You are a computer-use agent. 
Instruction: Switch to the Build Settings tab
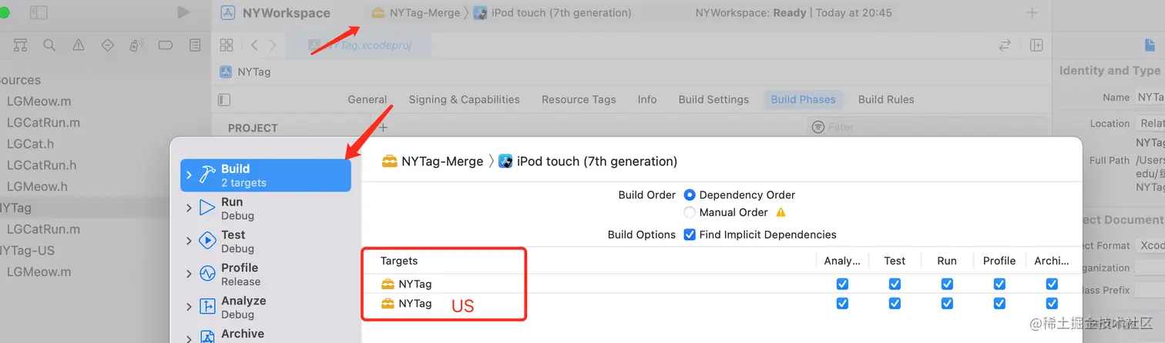click(713, 99)
